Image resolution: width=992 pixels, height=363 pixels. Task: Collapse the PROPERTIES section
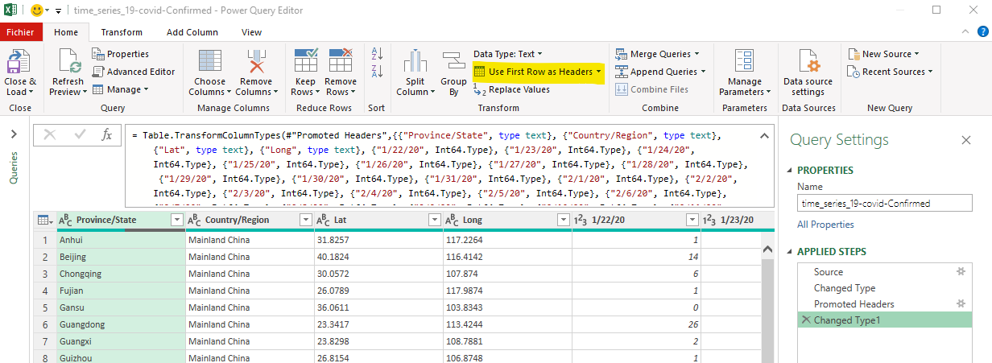(x=789, y=171)
